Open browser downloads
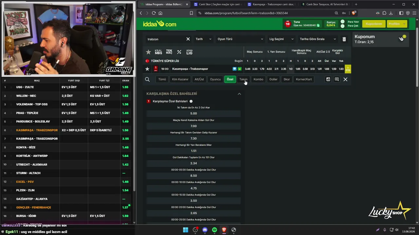The image size is (419, 235). point(391,13)
